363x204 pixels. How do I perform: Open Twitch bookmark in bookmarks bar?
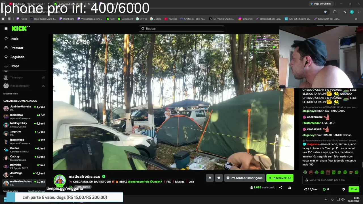[22, 19]
